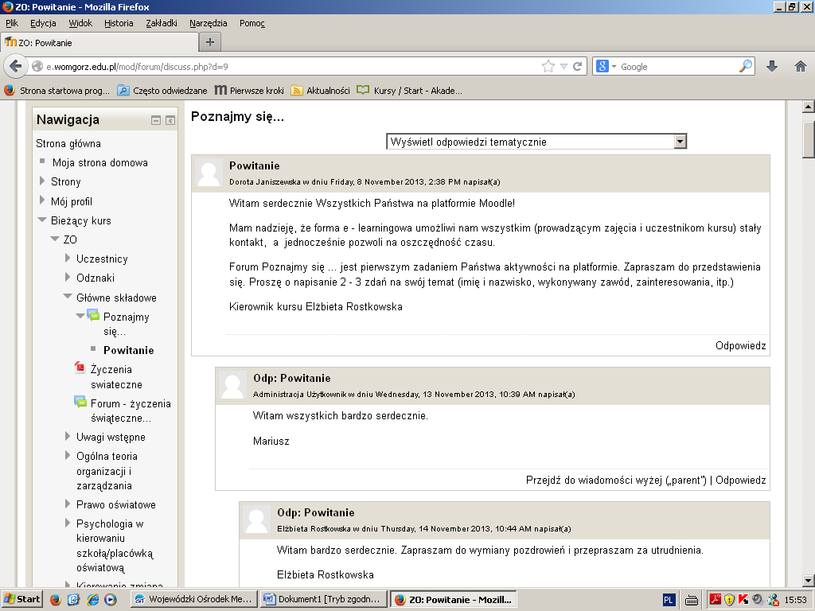Open the Widok menu

click(80, 23)
